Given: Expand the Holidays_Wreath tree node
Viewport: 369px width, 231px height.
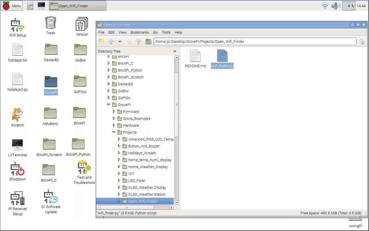Looking at the screenshot, I should 119,153.
